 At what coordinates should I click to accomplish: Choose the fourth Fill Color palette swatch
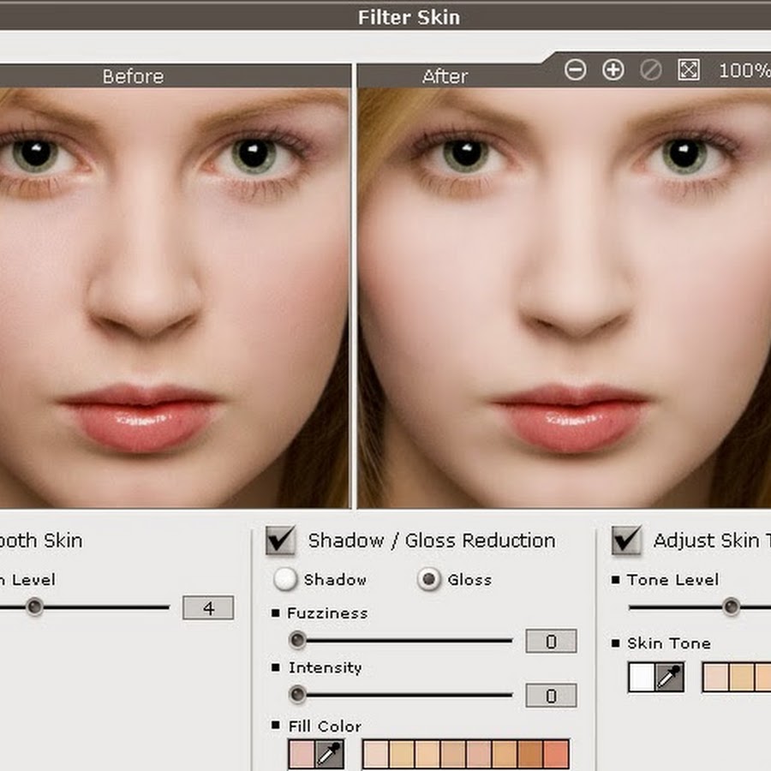coord(453,754)
